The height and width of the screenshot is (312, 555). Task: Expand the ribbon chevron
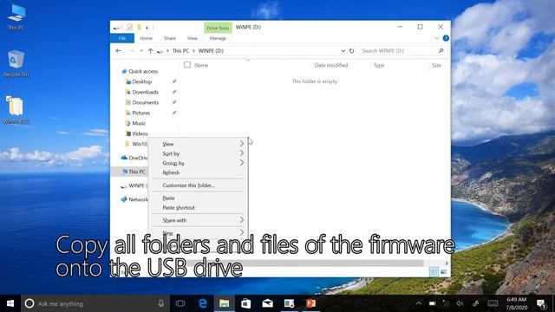pos(436,38)
